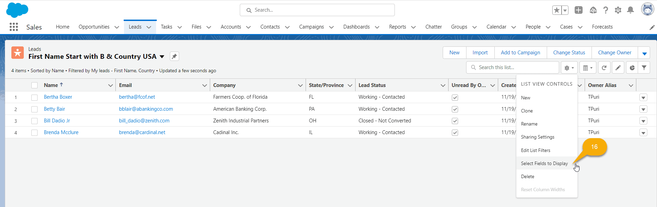The width and height of the screenshot is (657, 207).
Task: Click the inline edit pencil icon
Action: click(x=618, y=68)
